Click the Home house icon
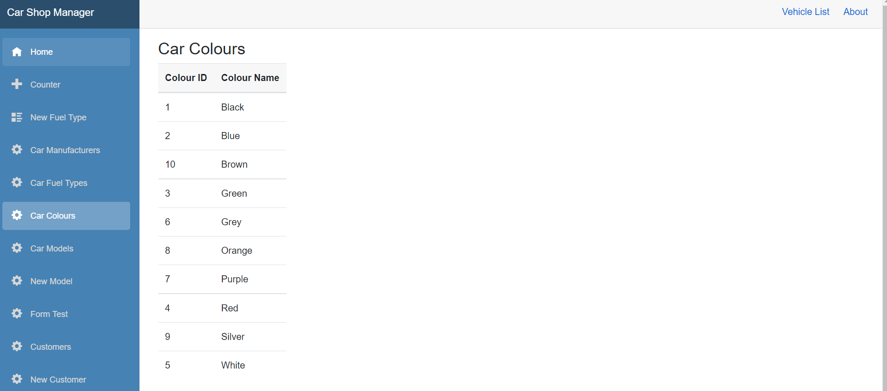The width and height of the screenshot is (887, 391). pos(17,52)
